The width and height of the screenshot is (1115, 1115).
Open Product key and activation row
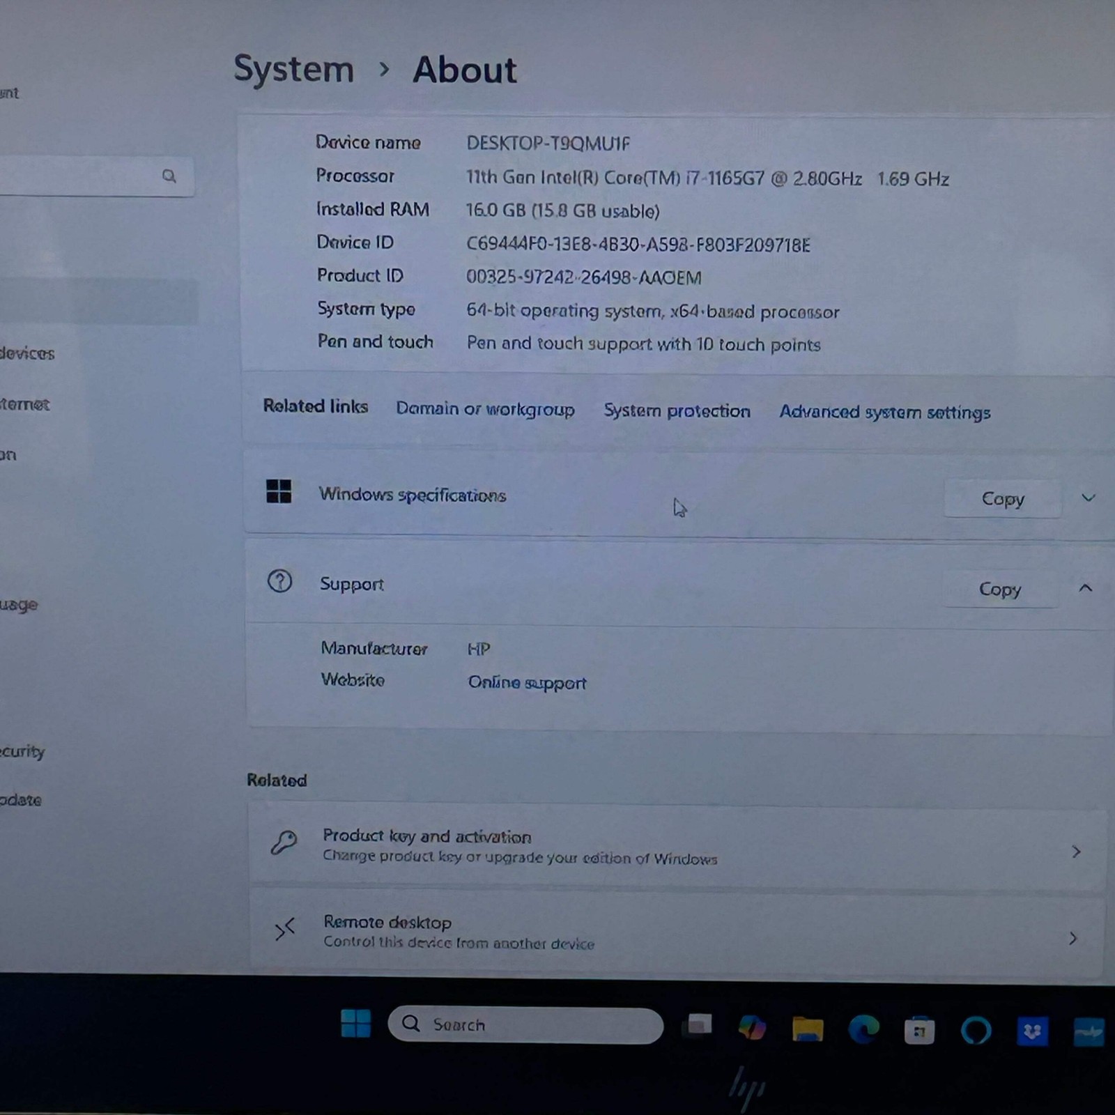pos(677,846)
